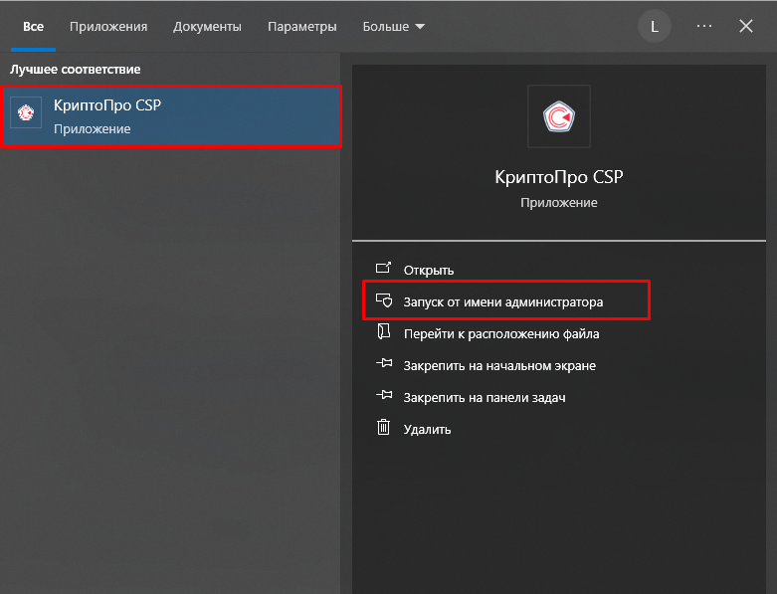Switch to the Параметры tab
777x594 pixels.
[x=301, y=27]
